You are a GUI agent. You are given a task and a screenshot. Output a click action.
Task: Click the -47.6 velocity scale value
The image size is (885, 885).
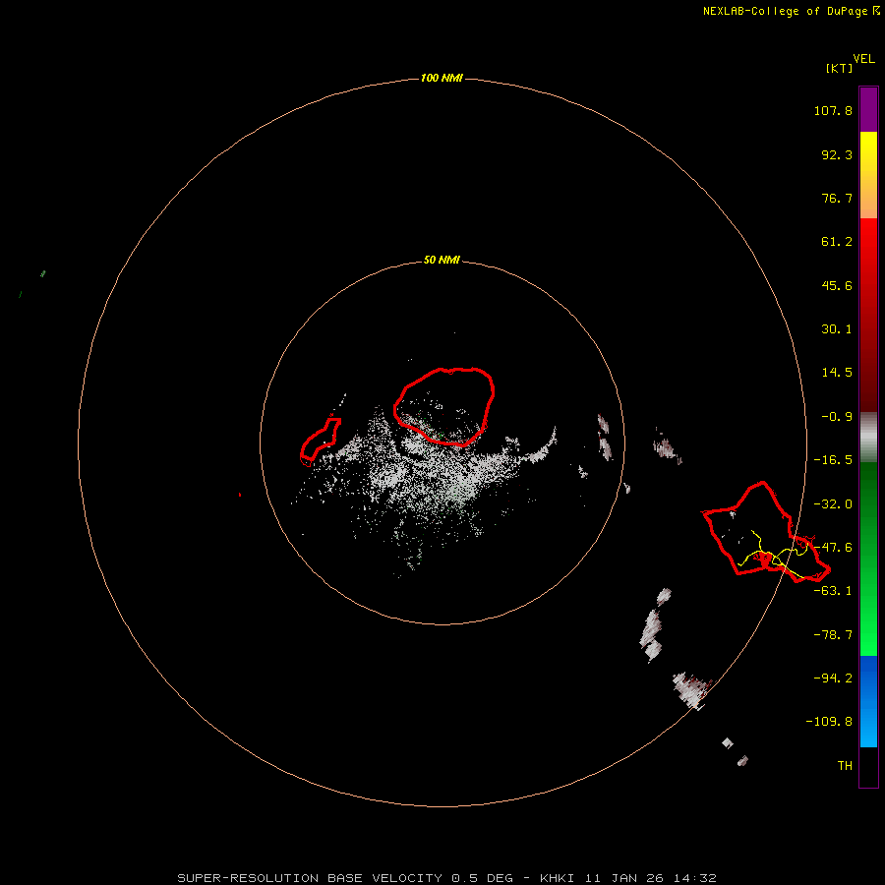click(833, 548)
